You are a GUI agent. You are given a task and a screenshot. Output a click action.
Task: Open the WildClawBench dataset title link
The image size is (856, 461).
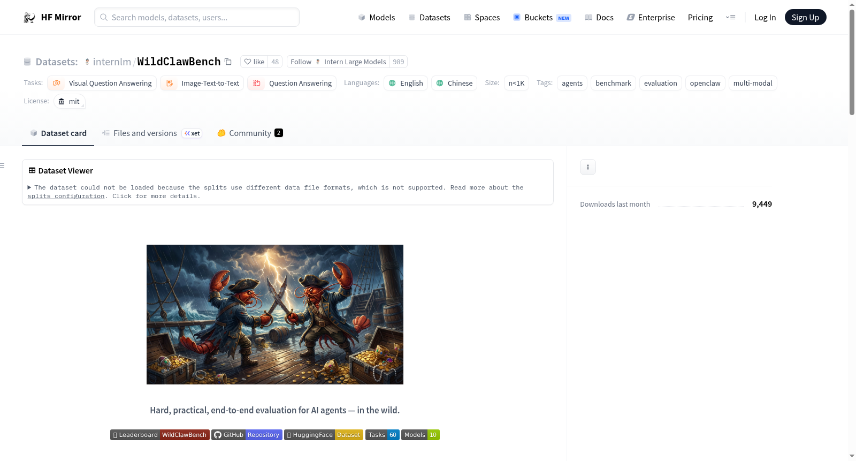click(179, 62)
